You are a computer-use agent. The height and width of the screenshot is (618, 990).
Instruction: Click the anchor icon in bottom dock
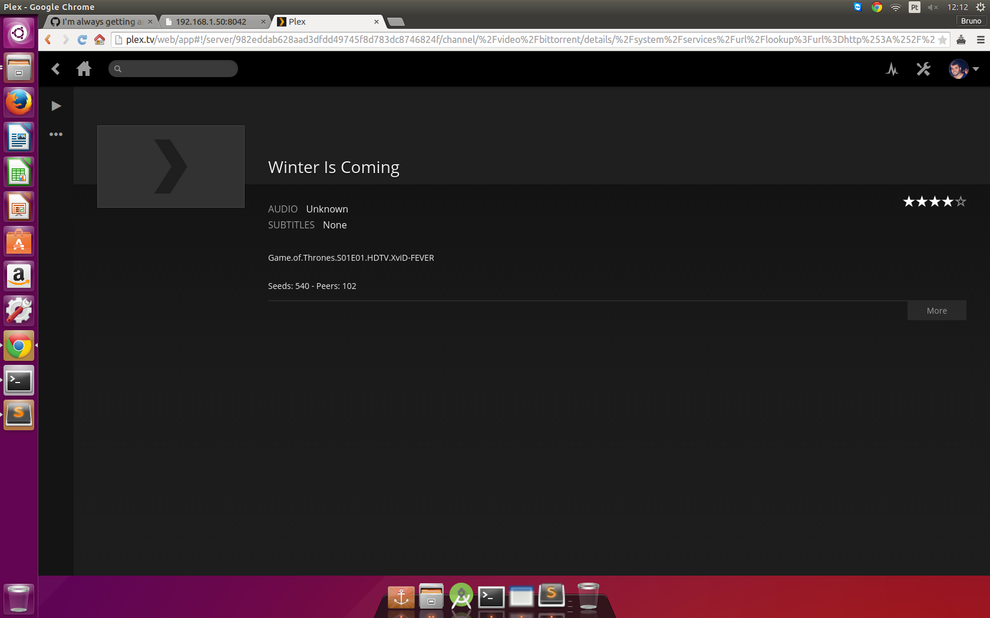point(401,597)
